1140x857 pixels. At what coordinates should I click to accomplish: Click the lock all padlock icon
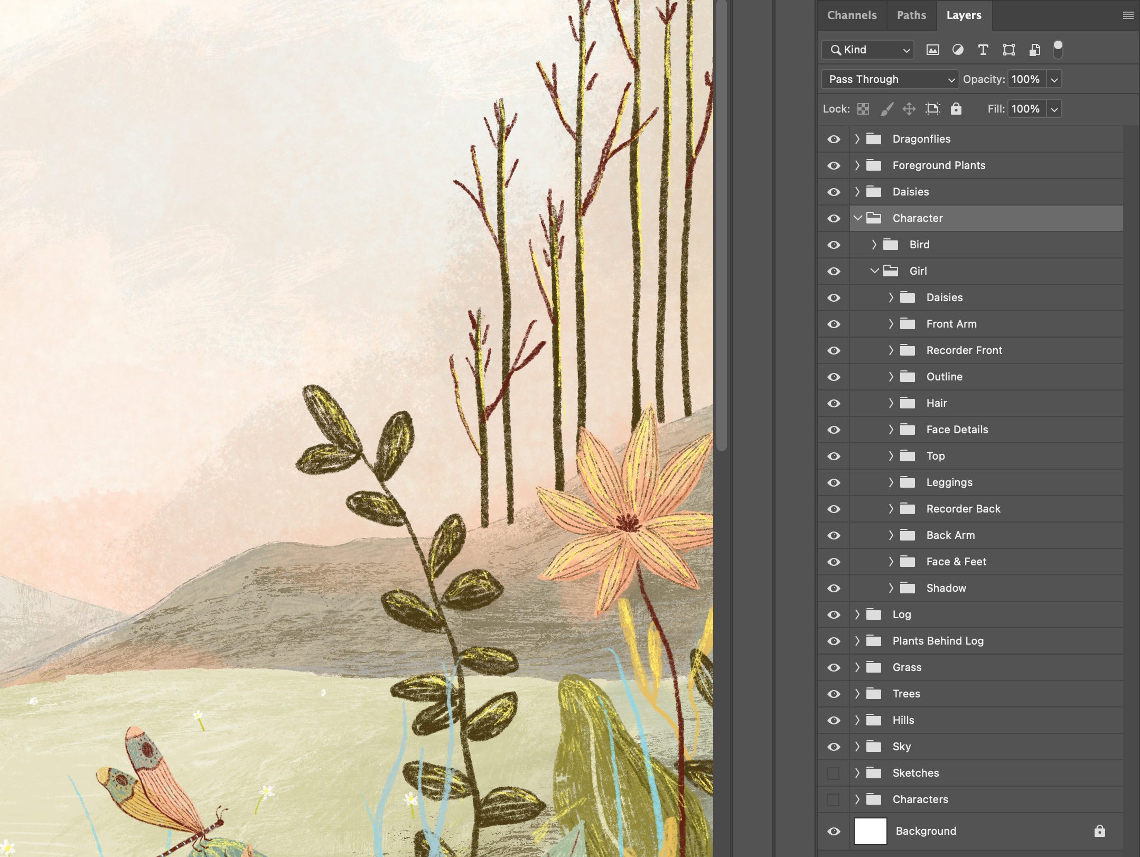(956, 109)
